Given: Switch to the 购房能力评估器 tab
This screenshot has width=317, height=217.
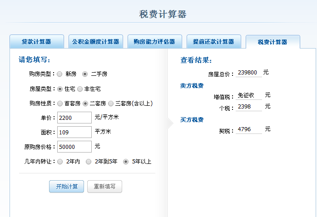Looking at the screenshot, I should 154,42.
